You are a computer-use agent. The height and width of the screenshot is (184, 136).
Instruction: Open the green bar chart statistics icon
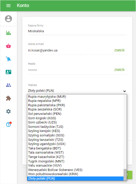click(9, 33)
